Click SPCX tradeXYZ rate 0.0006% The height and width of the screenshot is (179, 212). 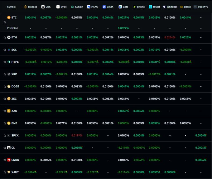[201, 135]
